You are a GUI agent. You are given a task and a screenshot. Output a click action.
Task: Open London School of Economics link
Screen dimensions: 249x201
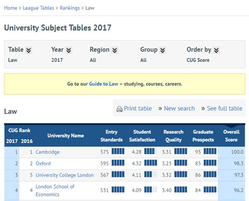tap(55, 190)
